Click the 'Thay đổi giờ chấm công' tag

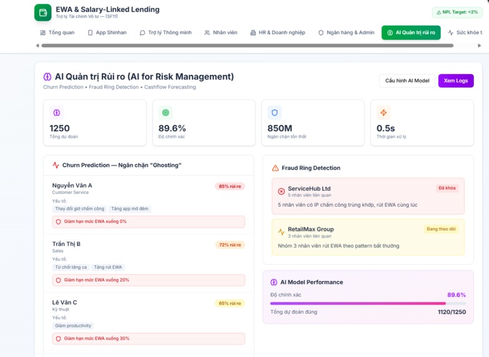[x=79, y=209]
